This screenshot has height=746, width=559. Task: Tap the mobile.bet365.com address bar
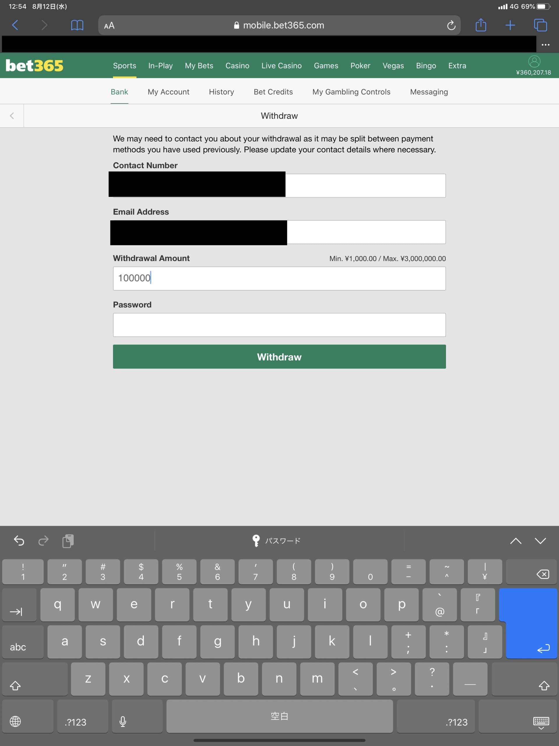[x=279, y=25]
